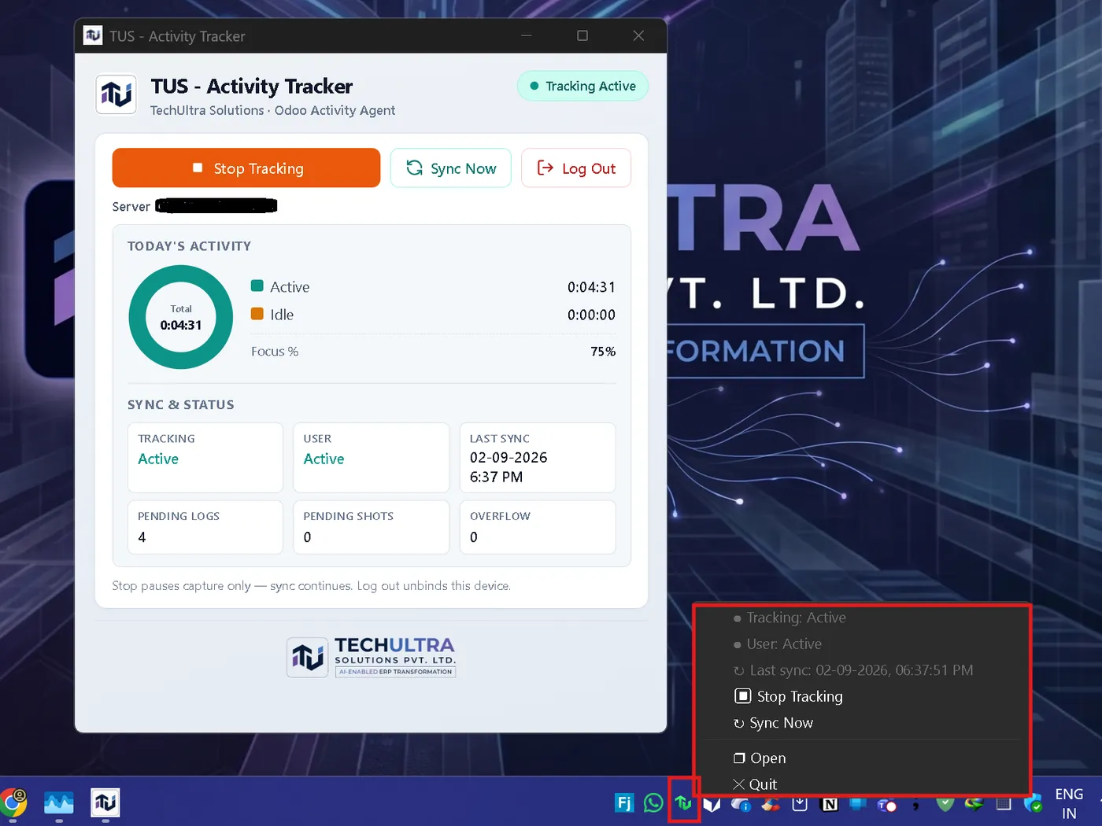Click the Internet Download Manager tray icon
The image size is (1102, 826).
tap(974, 804)
